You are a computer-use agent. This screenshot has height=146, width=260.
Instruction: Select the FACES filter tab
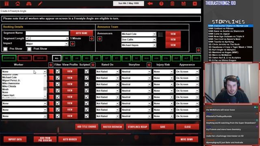click(24, 58)
